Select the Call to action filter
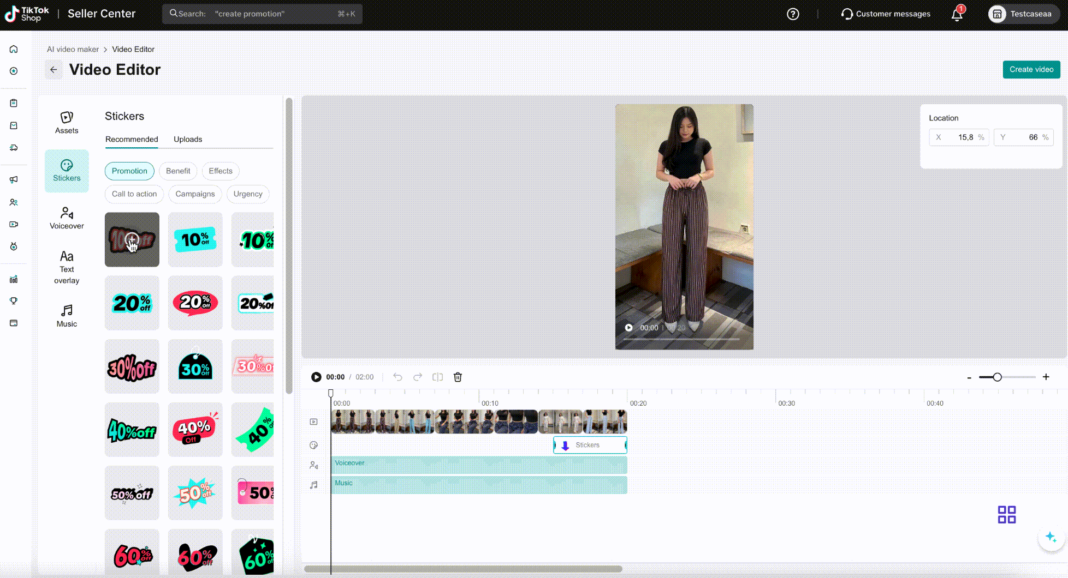 (134, 194)
